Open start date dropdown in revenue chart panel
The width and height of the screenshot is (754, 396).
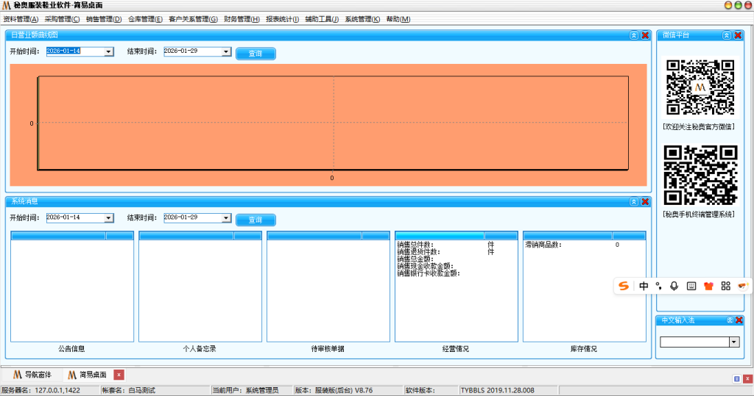click(x=109, y=52)
